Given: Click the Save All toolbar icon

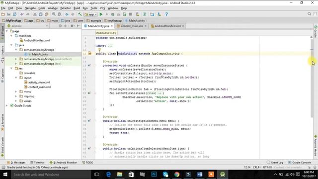Looking at the screenshot, I should coord(9,14).
